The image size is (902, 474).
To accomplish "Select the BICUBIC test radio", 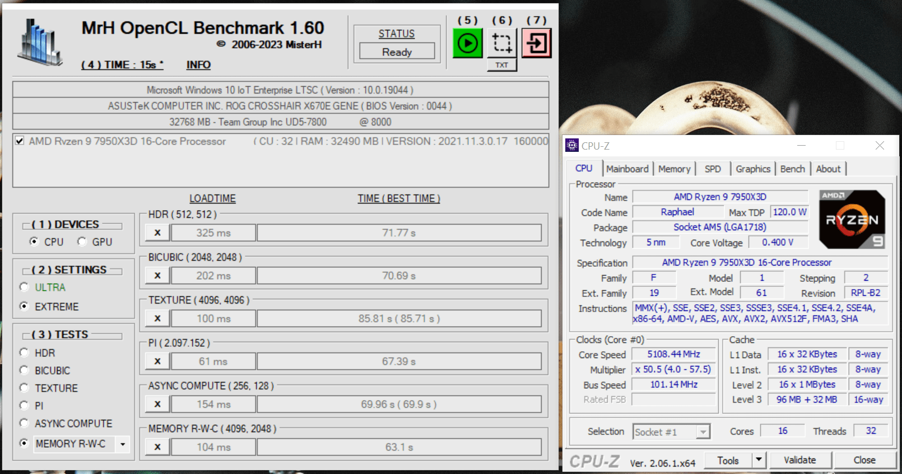I will tap(24, 370).
